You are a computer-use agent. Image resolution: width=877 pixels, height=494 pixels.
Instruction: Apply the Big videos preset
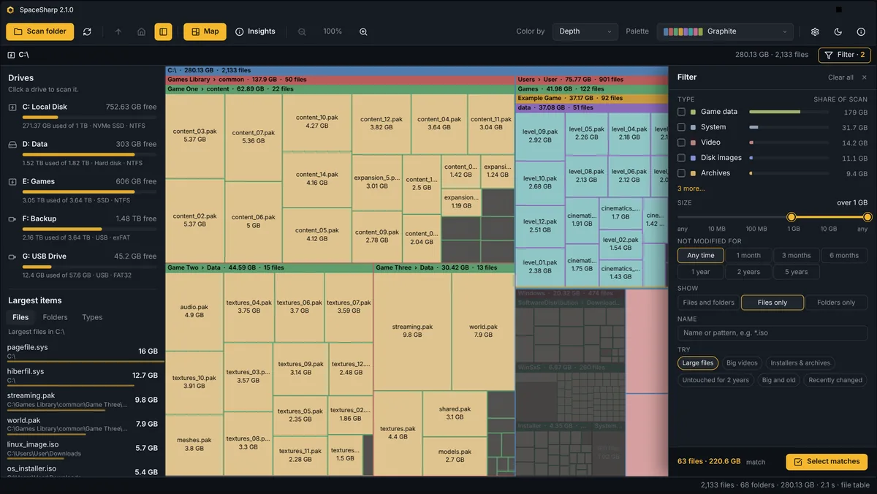click(743, 363)
